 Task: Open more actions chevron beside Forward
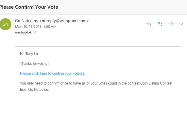(181, 24)
